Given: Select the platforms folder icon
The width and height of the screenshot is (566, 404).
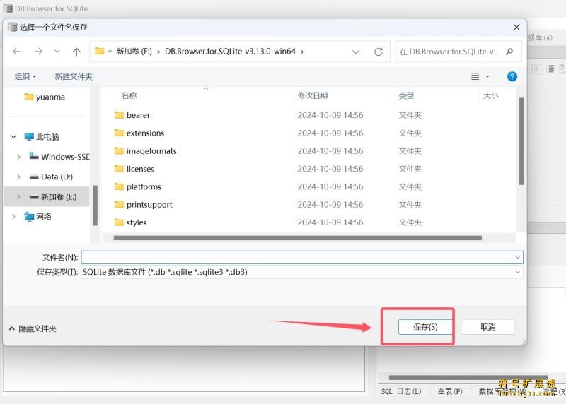Looking at the screenshot, I should tap(119, 186).
